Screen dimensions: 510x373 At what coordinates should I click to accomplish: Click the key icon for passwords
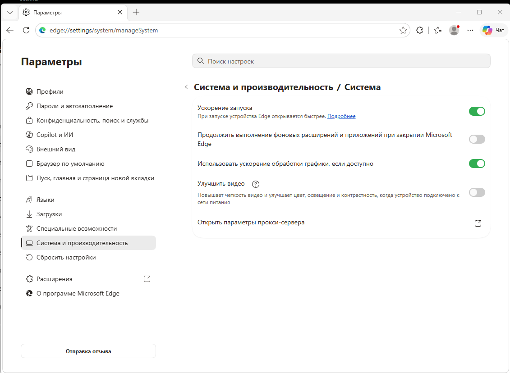pos(29,106)
